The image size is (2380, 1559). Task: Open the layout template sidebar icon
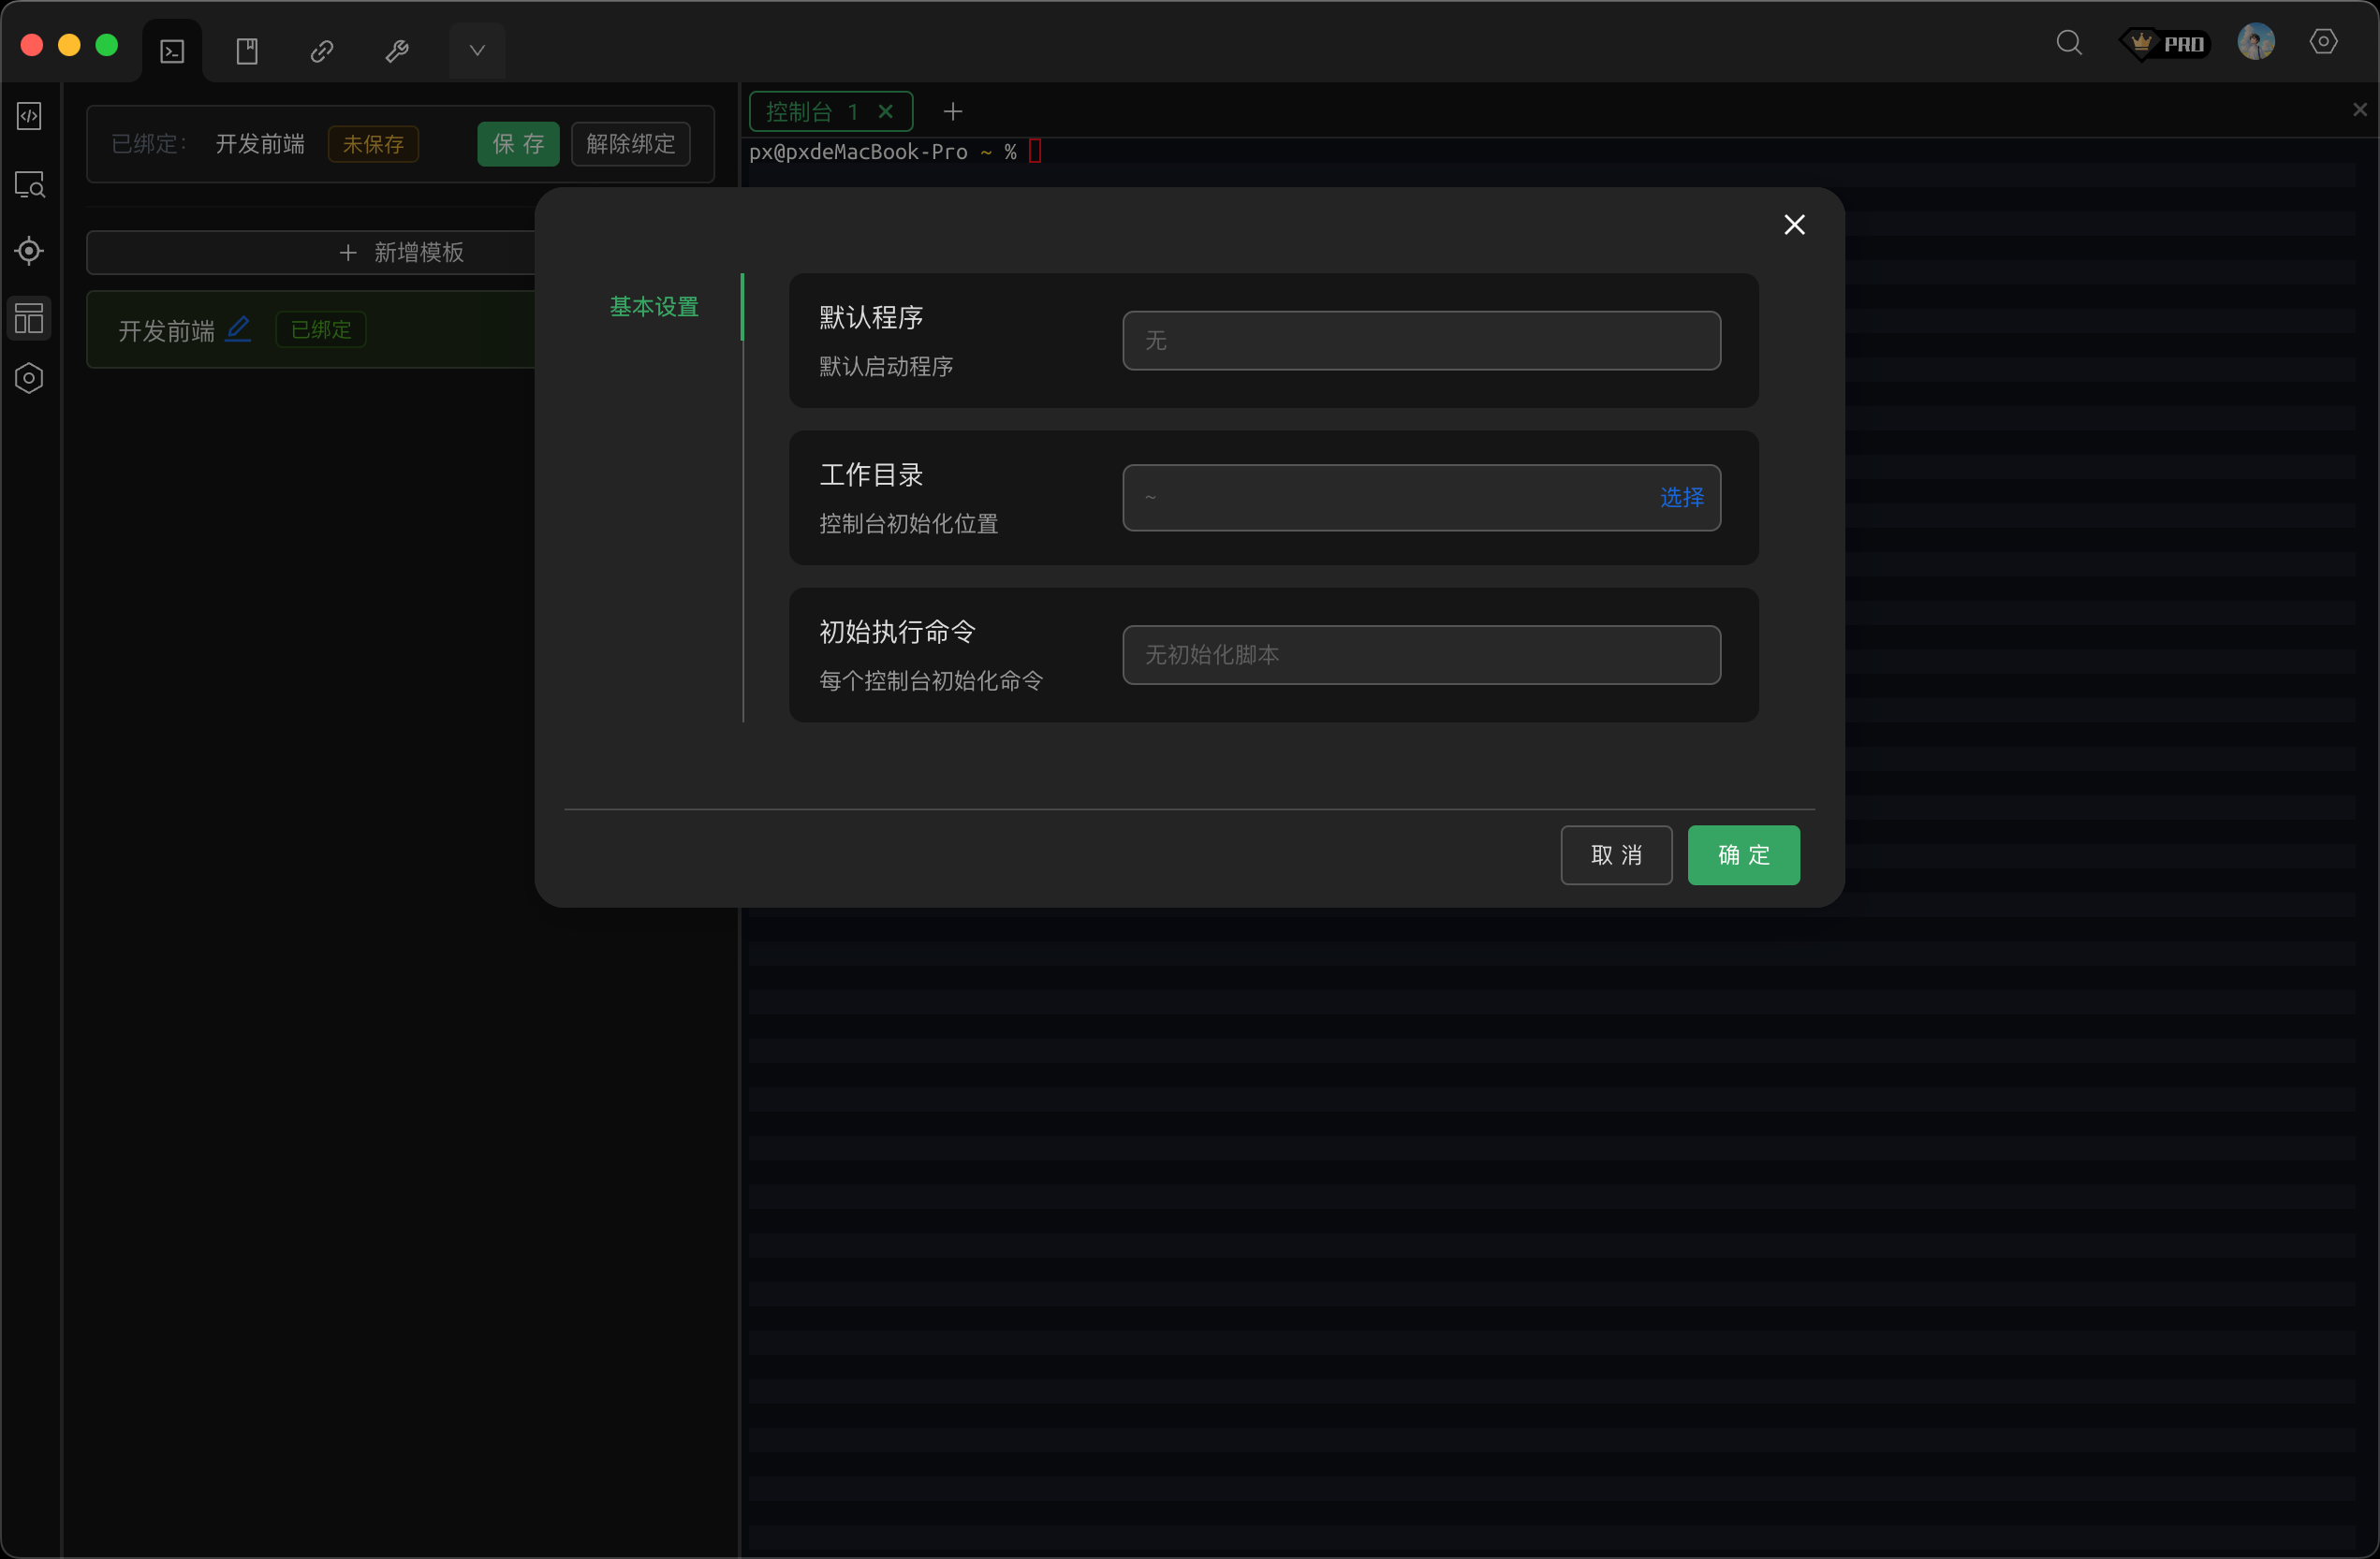[x=29, y=318]
